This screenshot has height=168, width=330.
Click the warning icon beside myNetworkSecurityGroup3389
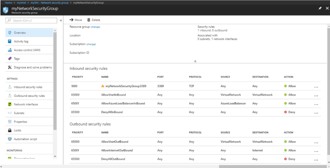point(103,86)
